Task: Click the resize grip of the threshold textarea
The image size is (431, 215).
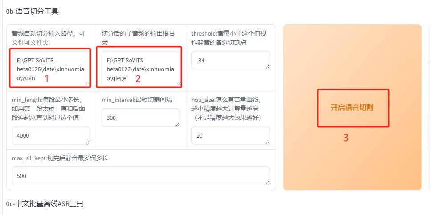Action: click(x=268, y=66)
